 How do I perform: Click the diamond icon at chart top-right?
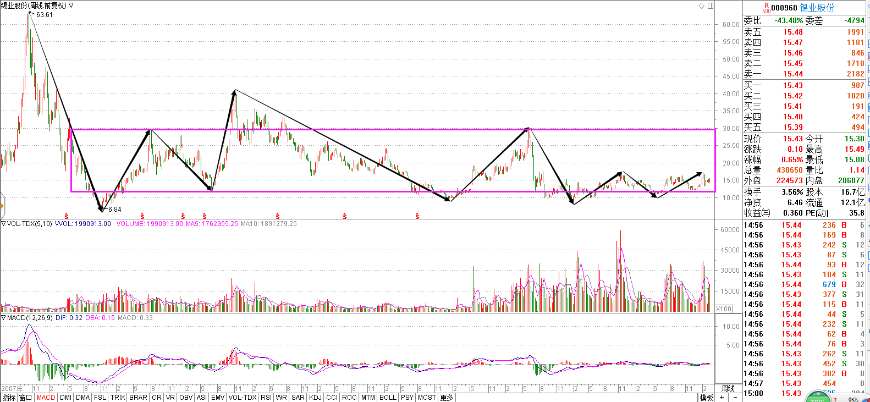tap(701, 5)
